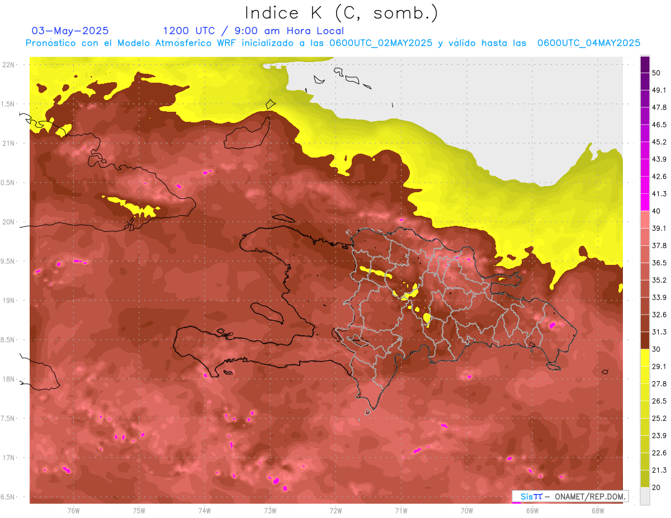671x518 pixels.
Task: Click the 20 color scale value
Action: [x=657, y=487]
